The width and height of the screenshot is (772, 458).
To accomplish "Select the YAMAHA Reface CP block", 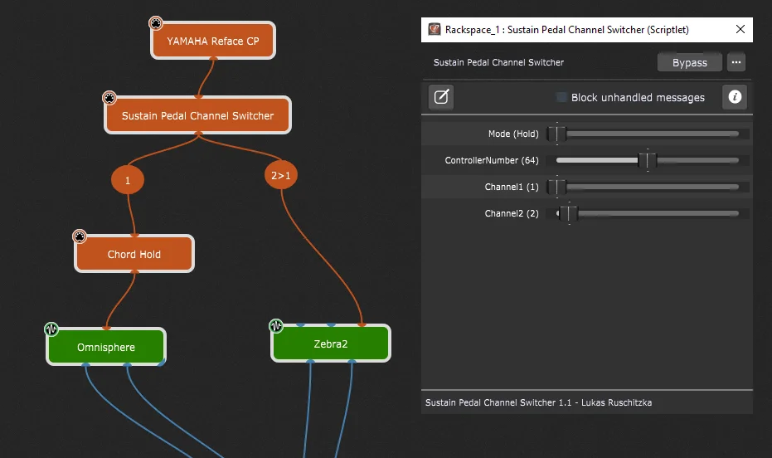I will pos(212,41).
